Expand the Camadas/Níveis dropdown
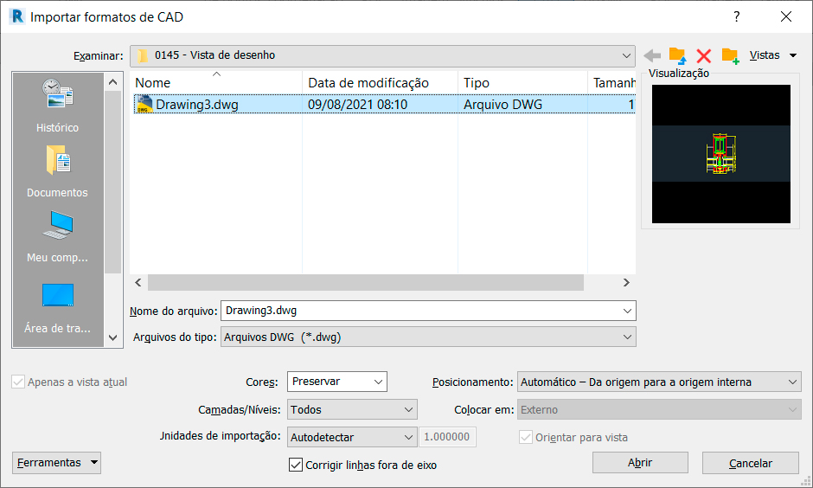 tap(352, 409)
